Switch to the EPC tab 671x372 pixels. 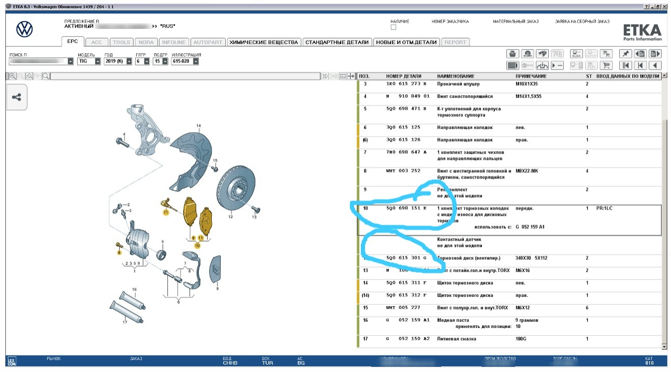pos(72,42)
